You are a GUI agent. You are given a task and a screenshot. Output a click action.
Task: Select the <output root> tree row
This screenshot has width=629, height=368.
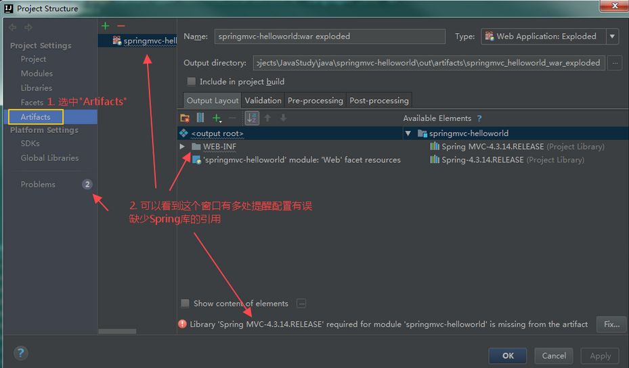pos(290,133)
